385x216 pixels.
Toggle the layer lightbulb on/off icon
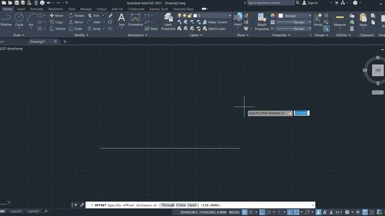point(179,16)
